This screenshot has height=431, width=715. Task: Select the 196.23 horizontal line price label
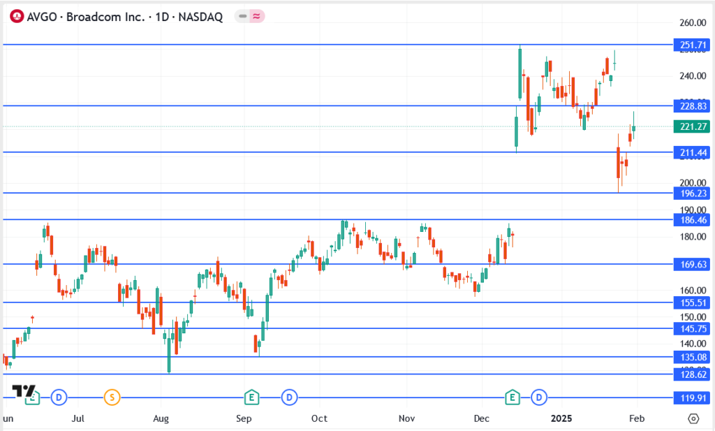(691, 193)
